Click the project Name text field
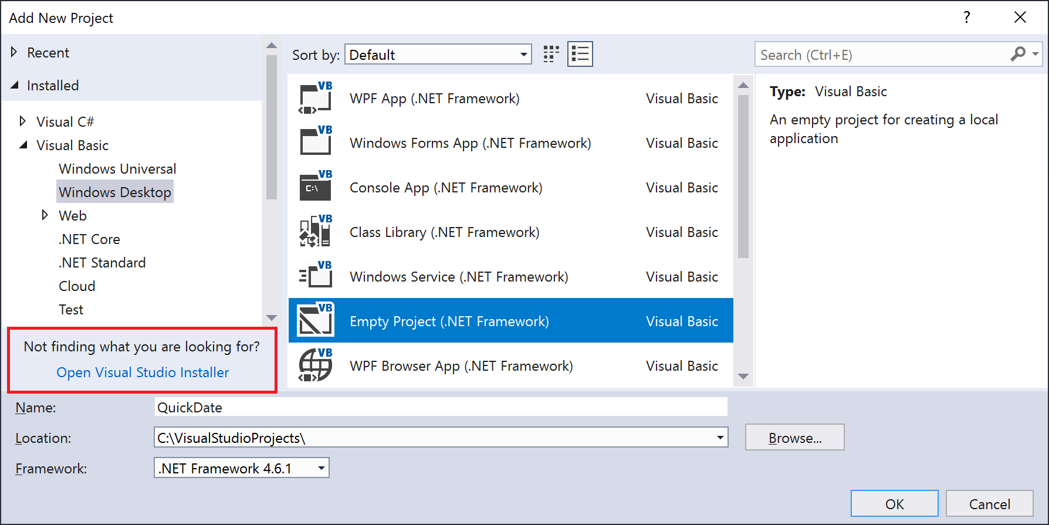The height and width of the screenshot is (525, 1049). pos(441,407)
